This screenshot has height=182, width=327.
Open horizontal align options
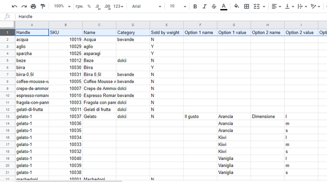[x=274, y=7]
